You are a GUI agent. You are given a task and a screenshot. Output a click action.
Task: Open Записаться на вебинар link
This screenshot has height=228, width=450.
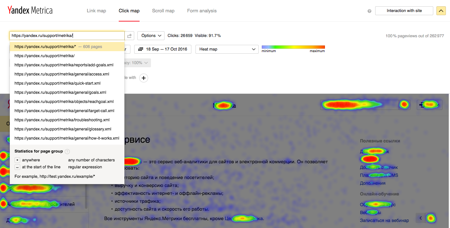click(x=384, y=220)
